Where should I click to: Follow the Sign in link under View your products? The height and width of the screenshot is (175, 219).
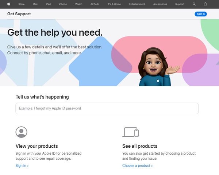coord(22,166)
